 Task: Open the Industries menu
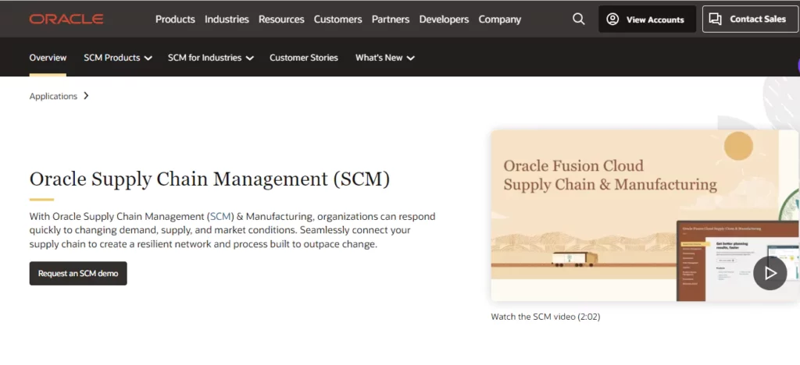(x=227, y=19)
